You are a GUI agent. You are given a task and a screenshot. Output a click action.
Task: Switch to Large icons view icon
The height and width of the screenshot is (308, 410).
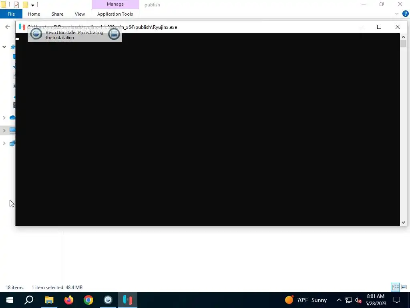(x=404, y=287)
